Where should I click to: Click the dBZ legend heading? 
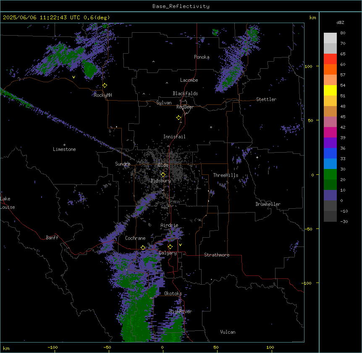pyautogui.click(x=340, y=22)
